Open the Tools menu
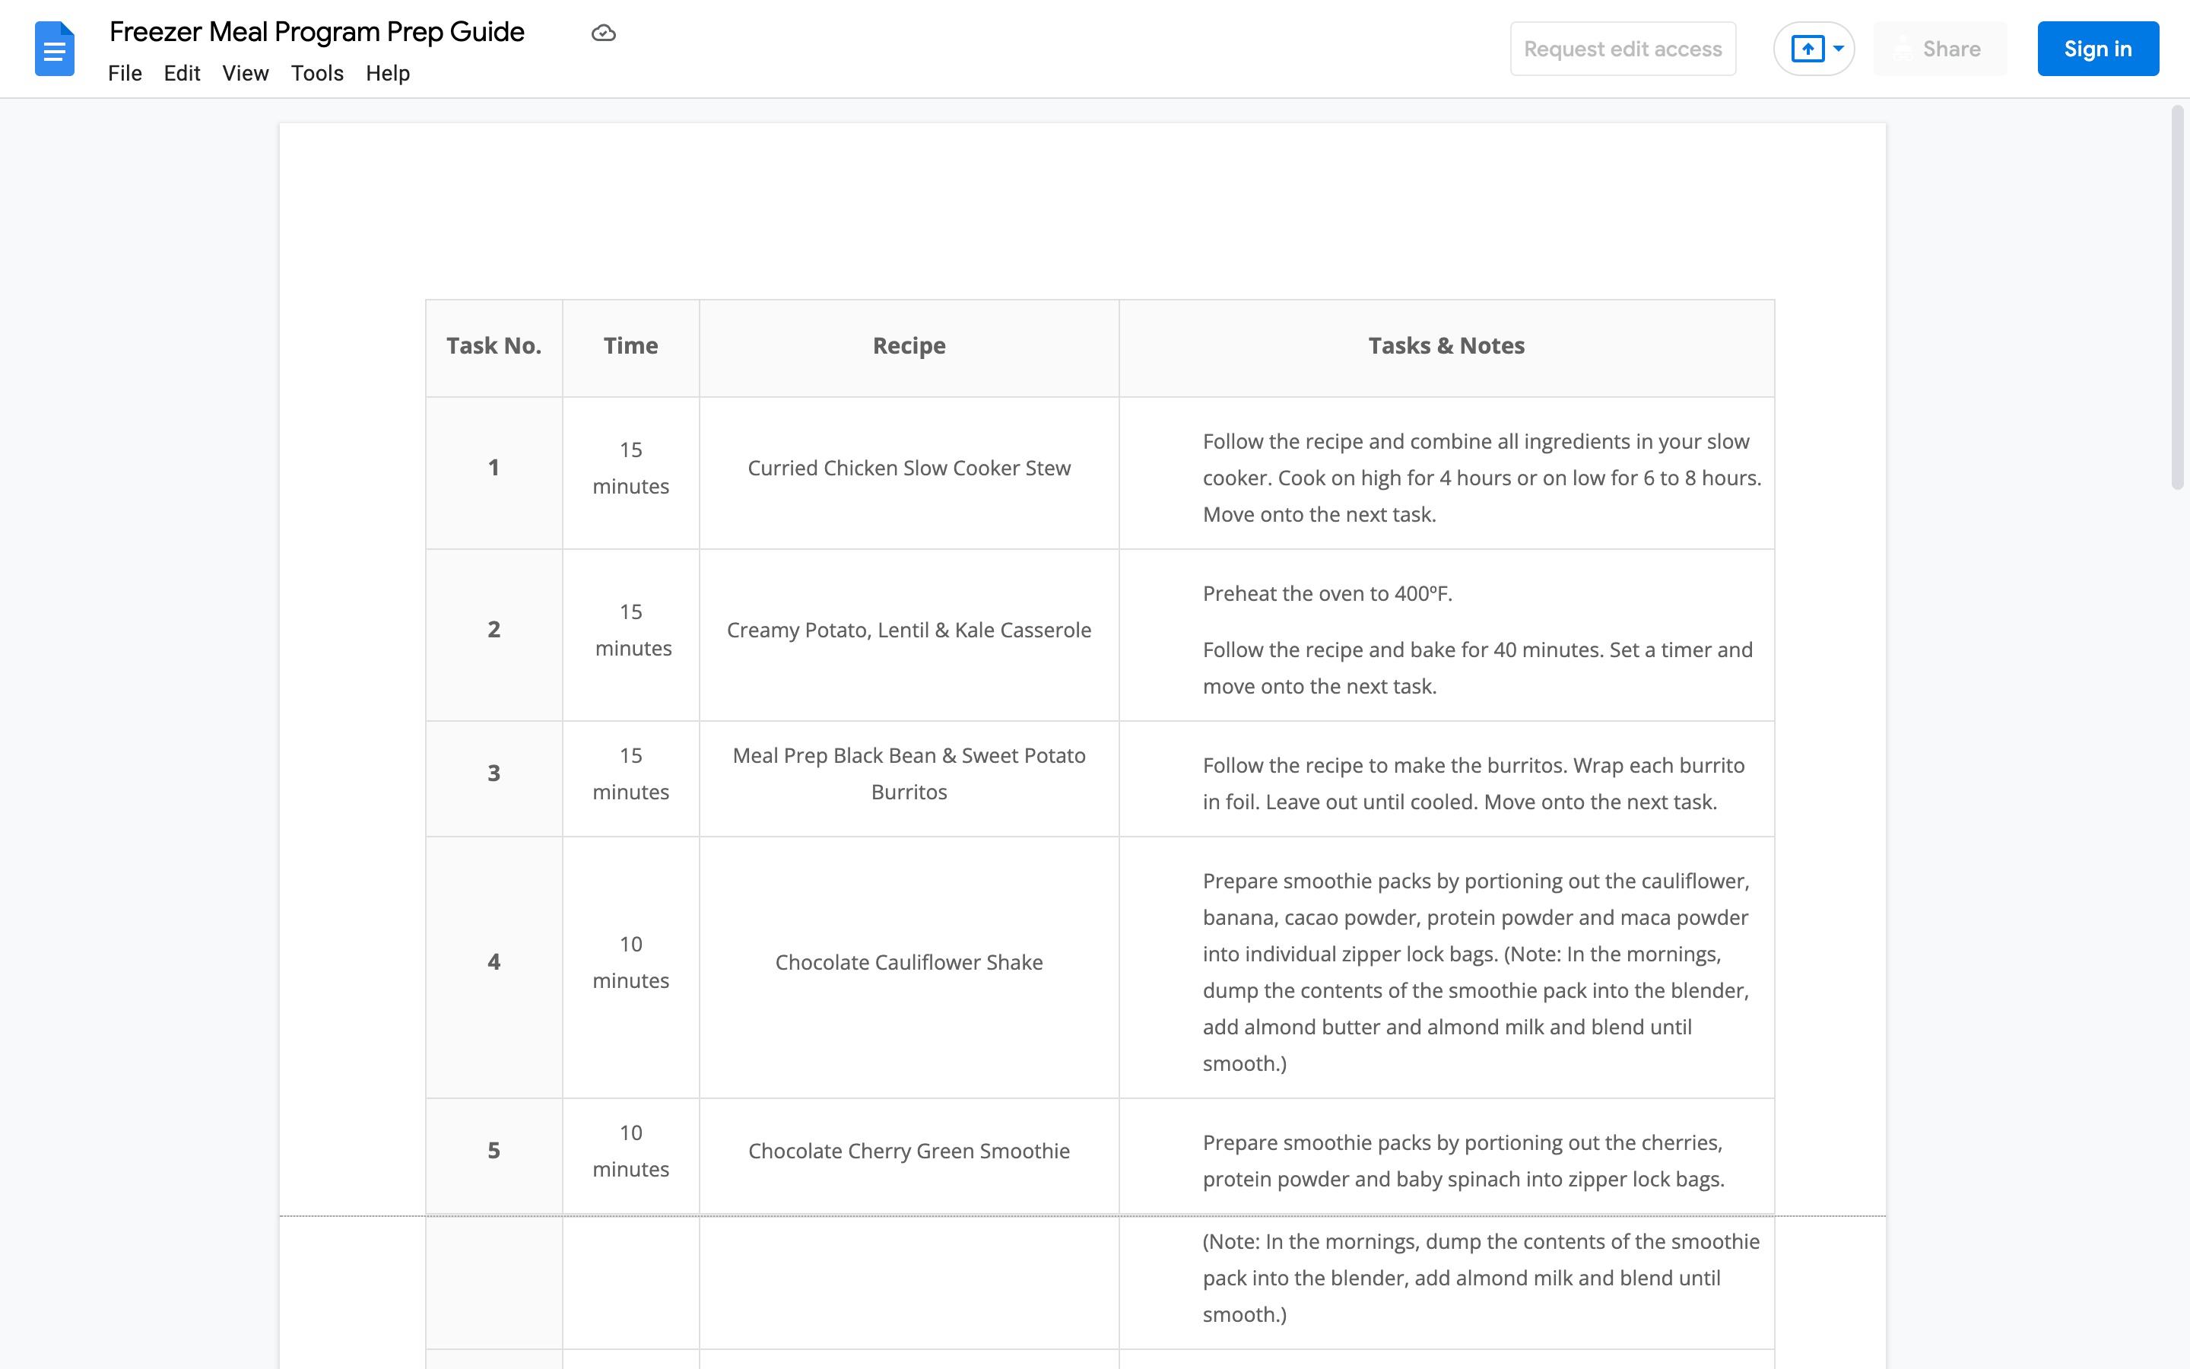 [317, 73]
